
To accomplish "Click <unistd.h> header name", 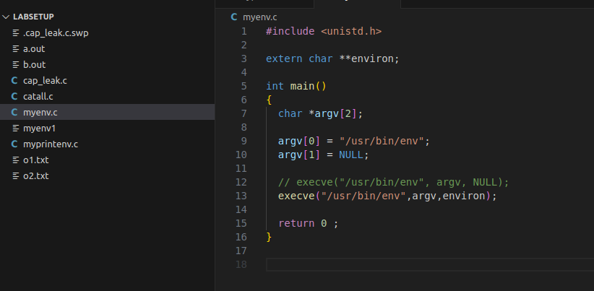I will 351,31.
